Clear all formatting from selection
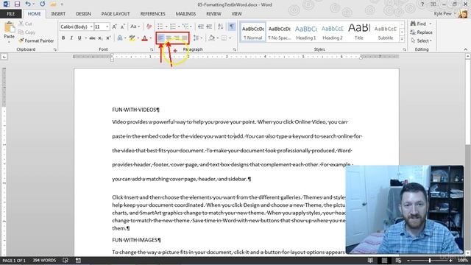 (149, 26)
